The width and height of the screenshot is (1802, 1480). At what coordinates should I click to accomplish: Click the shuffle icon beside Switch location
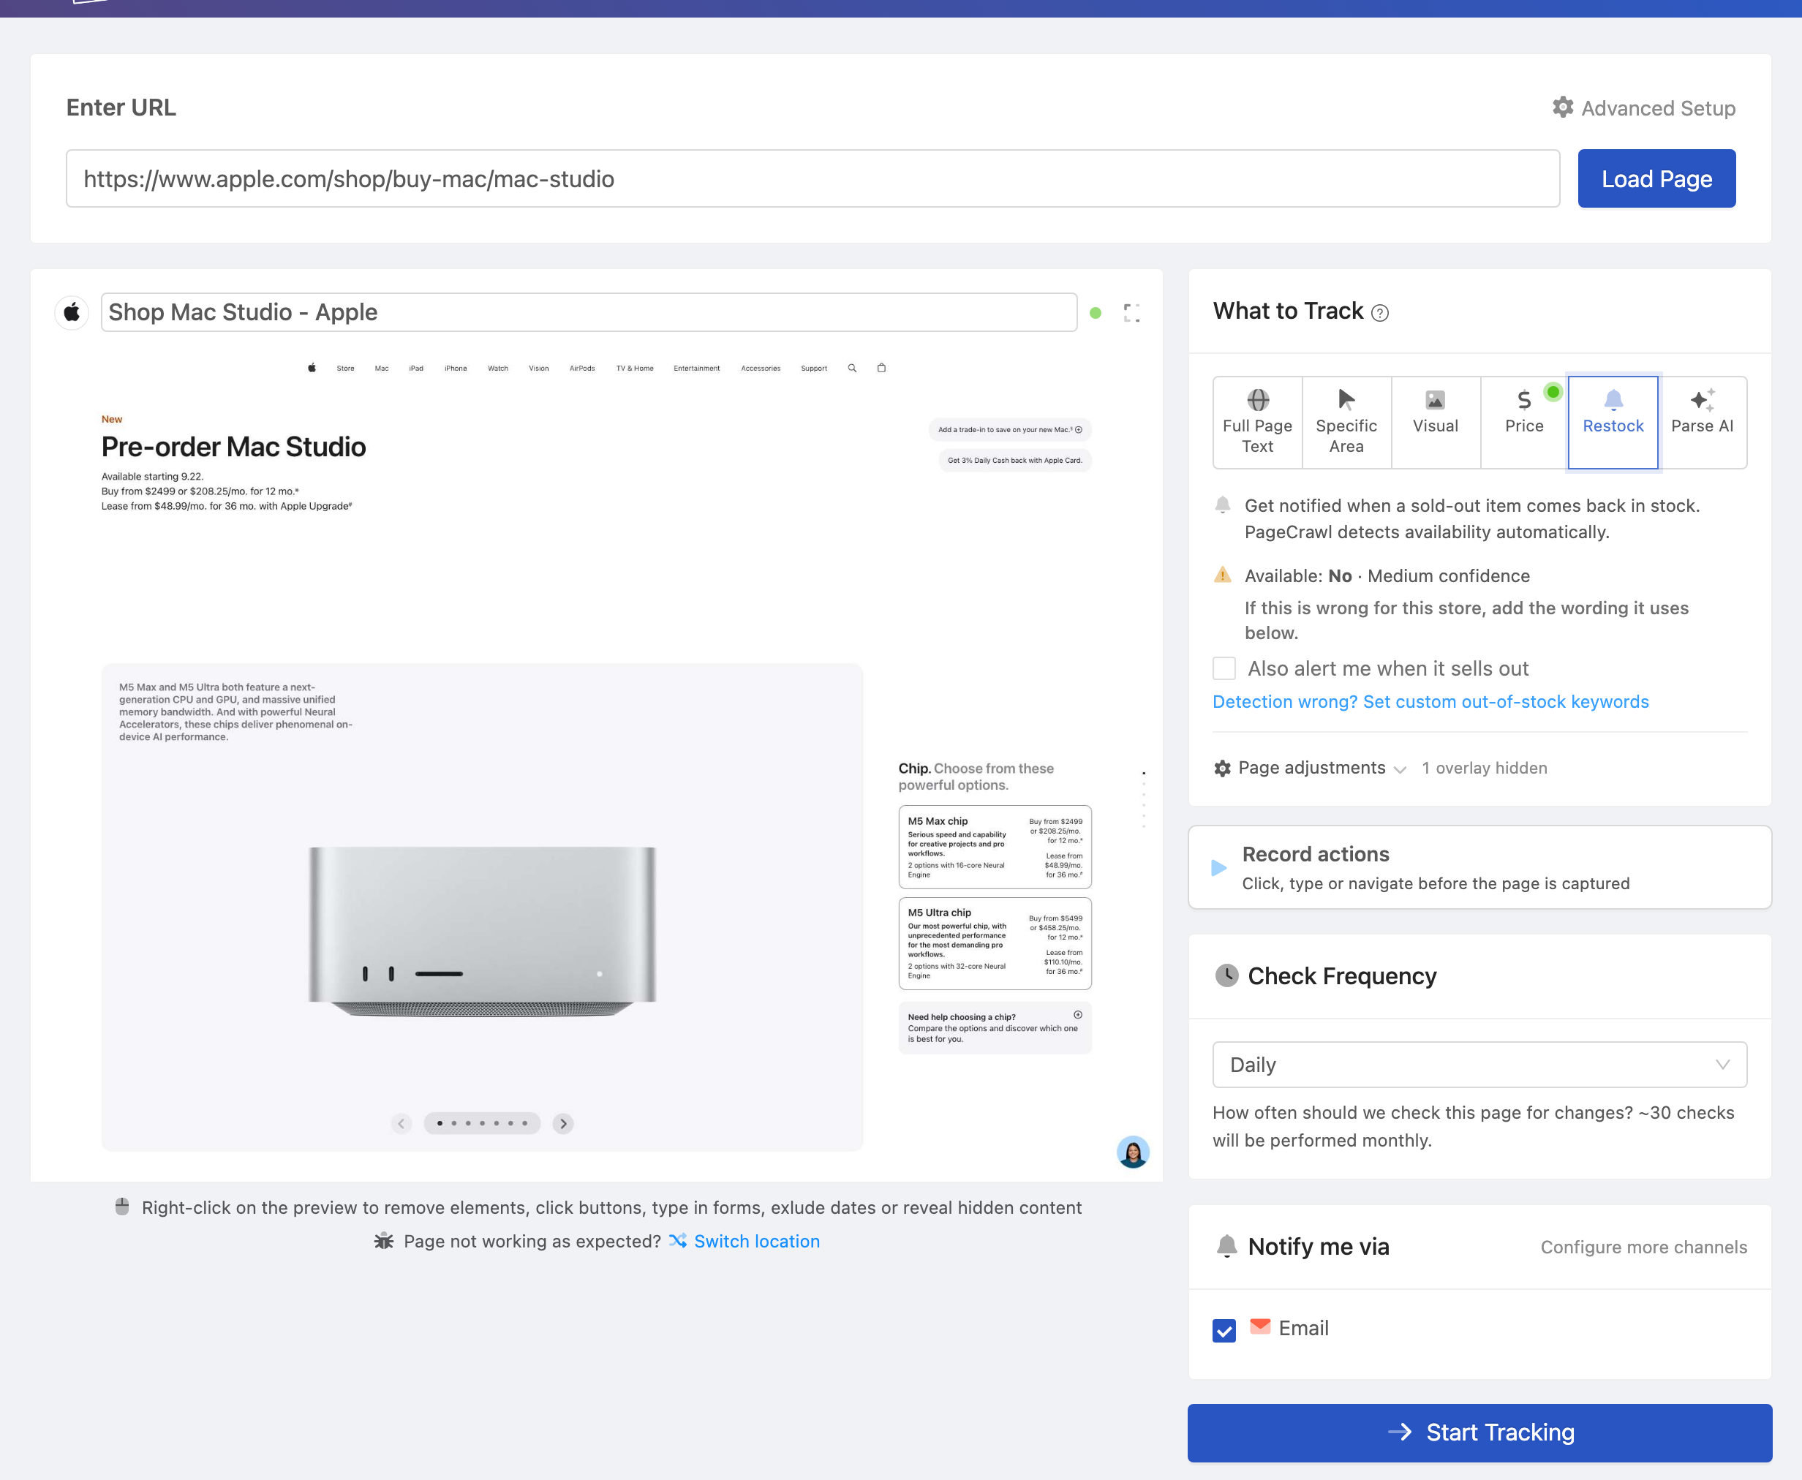[678, 1240]
